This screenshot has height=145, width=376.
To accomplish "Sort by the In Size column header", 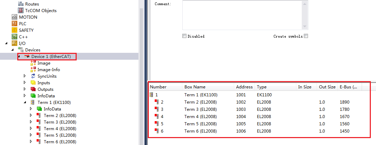I will tap(307, 87).
